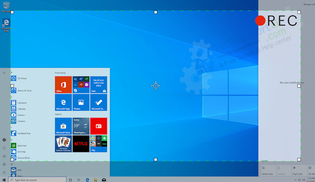Toggle Tablet mode quick action
Screen dimensions: 315x182
coord(269,170)
